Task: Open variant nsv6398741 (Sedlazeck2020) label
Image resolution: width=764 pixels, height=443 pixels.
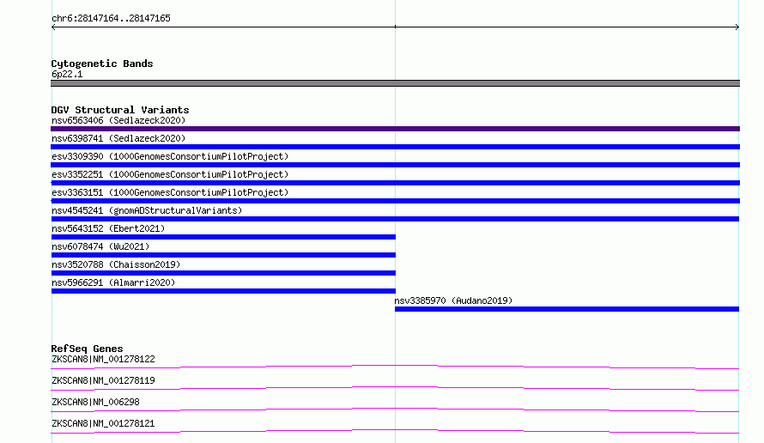Action: [x=118, y=138]
